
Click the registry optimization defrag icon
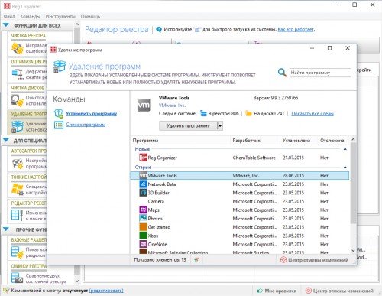(18, 74)
